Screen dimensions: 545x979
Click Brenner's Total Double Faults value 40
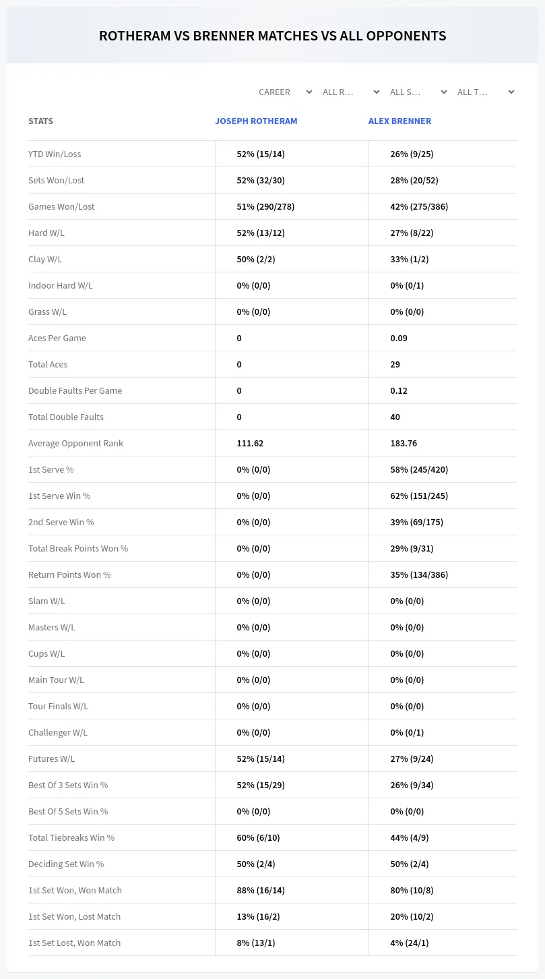click(395, 417)
